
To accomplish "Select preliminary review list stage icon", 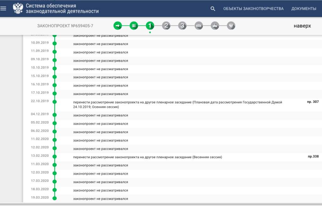I will (134, 26).
